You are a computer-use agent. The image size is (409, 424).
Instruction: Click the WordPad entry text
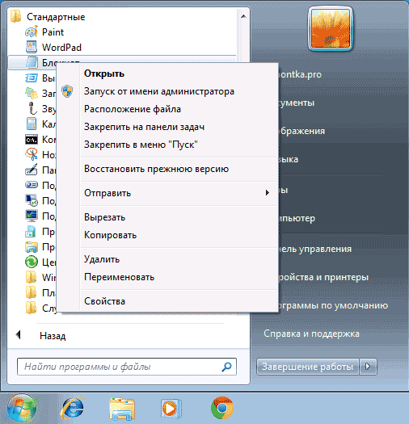click(61, 48)
